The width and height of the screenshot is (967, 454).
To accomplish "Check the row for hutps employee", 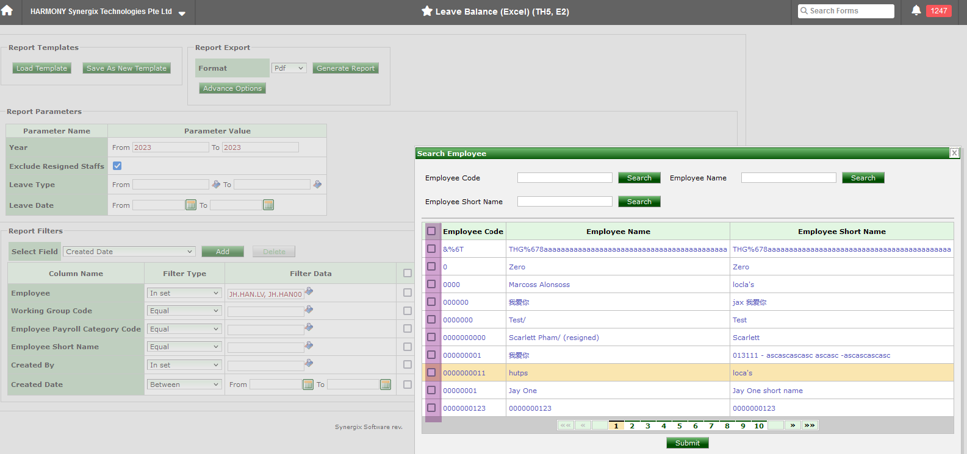I will tap(431, 372).
